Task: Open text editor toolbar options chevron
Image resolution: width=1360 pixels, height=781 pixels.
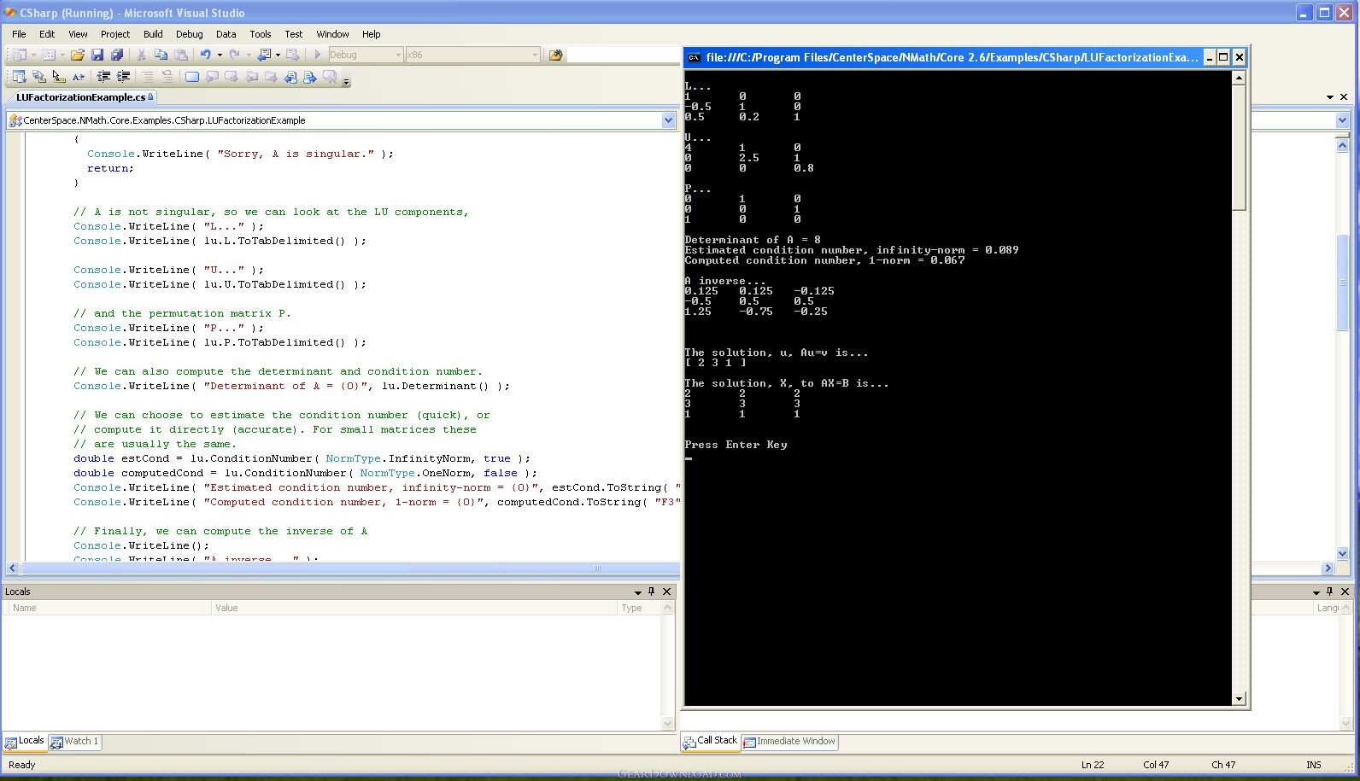Action: [x=346, y=82]
